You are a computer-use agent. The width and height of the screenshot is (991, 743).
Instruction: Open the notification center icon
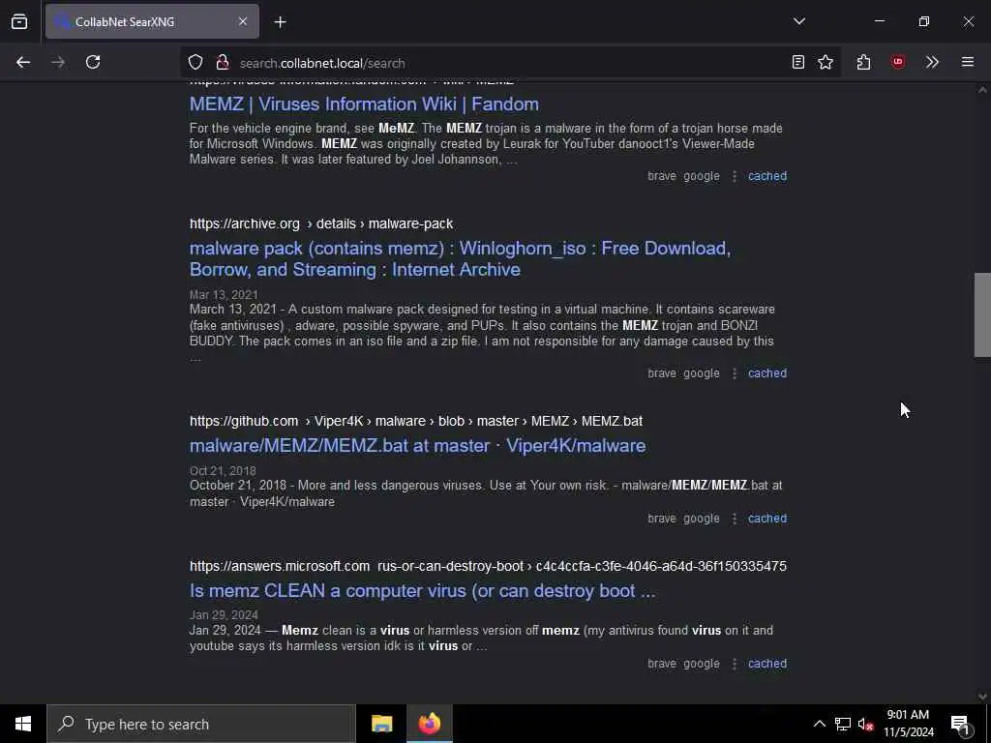coord(960,724)
